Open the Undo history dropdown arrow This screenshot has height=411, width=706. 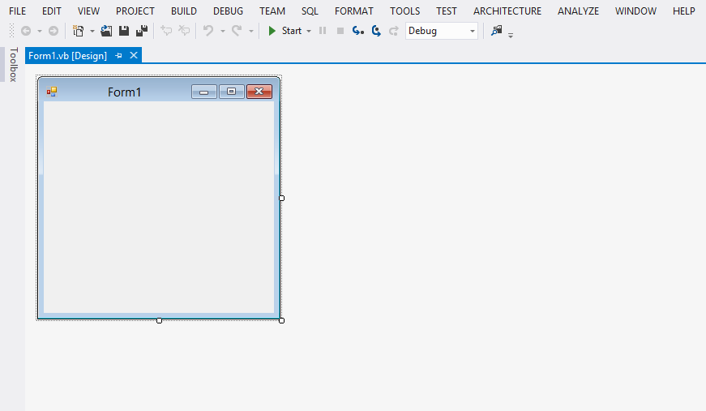(222, 31)
